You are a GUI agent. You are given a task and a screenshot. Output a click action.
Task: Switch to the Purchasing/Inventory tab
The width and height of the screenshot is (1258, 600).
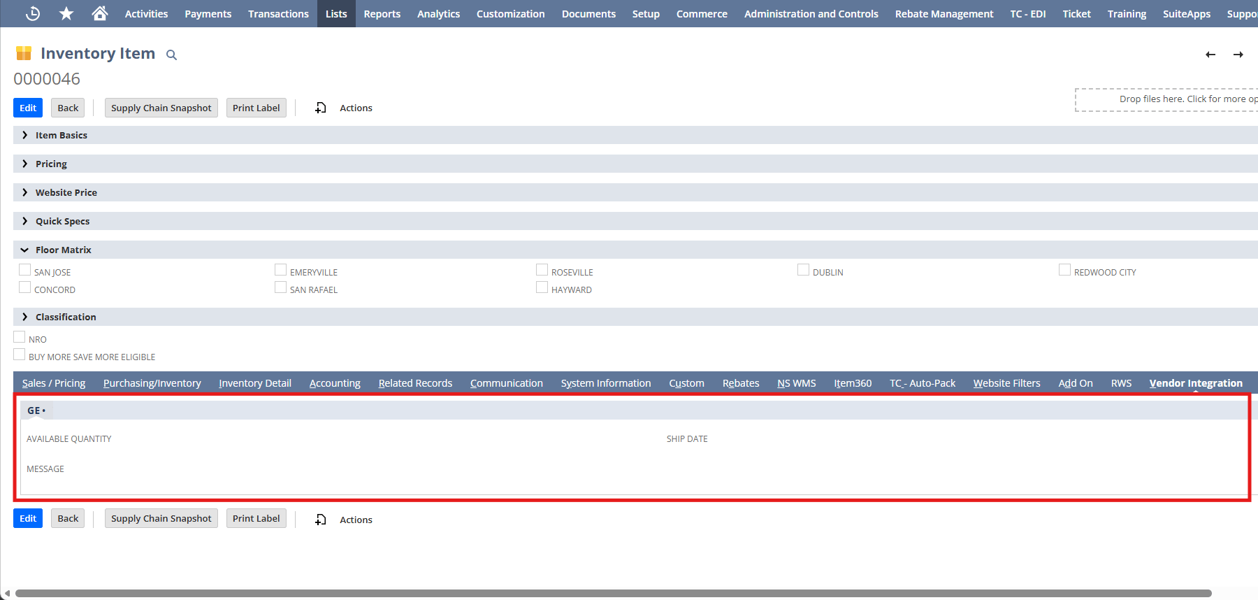click(152, 383)
